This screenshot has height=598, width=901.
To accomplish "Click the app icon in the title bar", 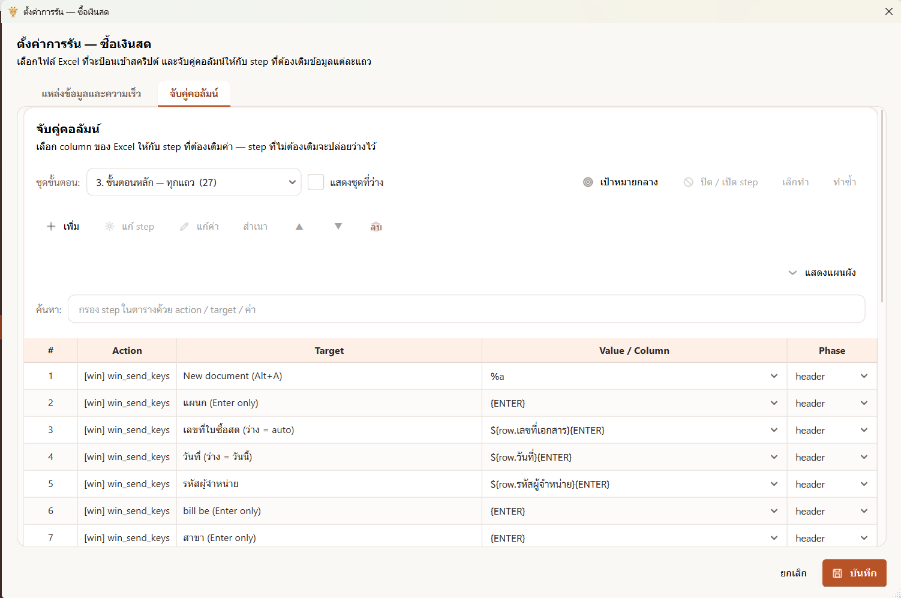I will pyautogui.click(x=13, y=11).
